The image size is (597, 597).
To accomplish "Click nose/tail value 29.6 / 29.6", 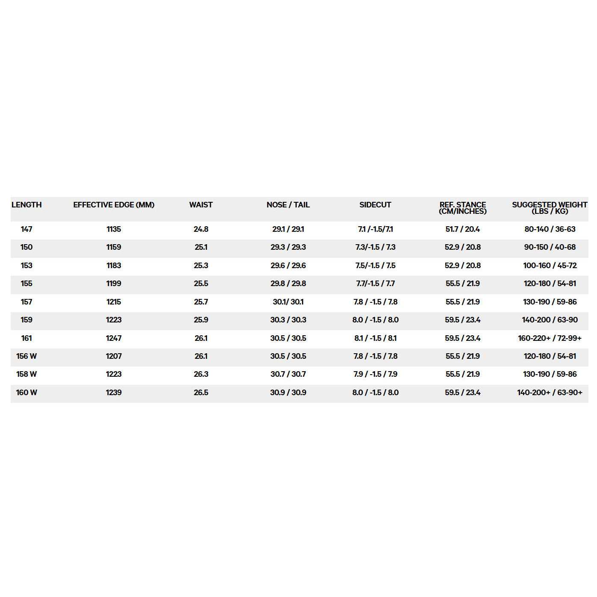I will point(288,266).
